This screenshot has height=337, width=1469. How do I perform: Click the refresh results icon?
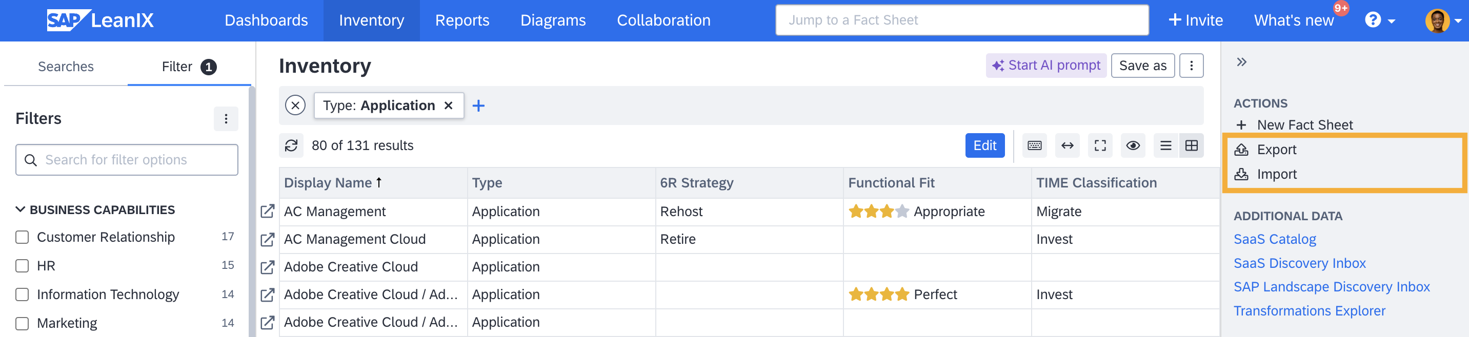click(x=291, y=146)
